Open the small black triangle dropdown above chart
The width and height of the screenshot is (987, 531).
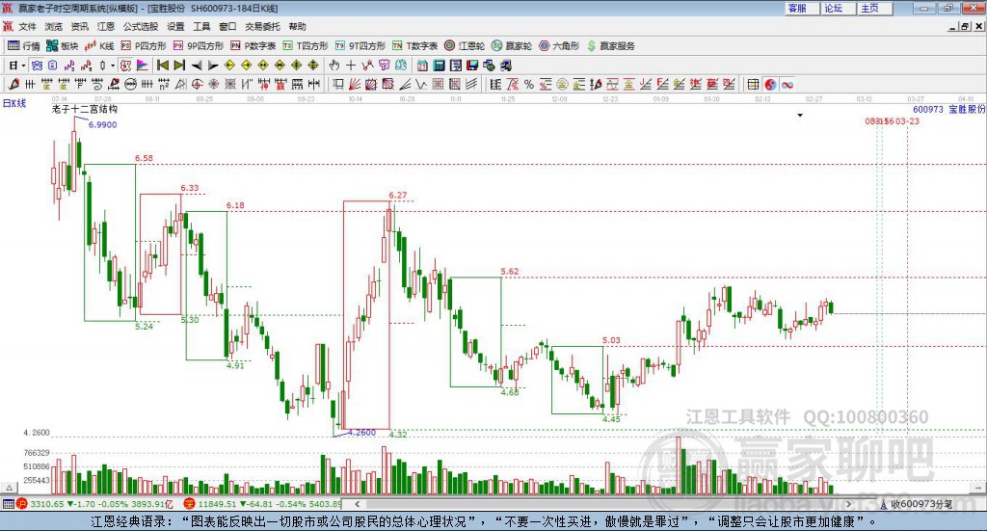(799, 116)
